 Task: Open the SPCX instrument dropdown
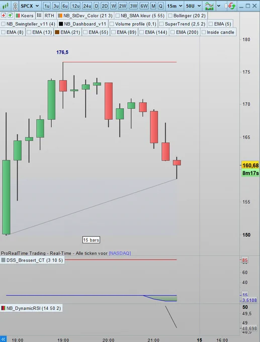(30, 6)
